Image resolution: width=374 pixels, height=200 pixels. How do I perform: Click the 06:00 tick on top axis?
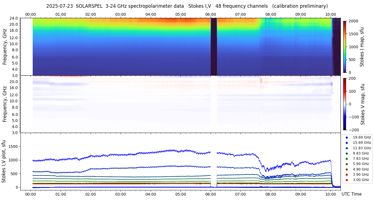click(211, 14)
